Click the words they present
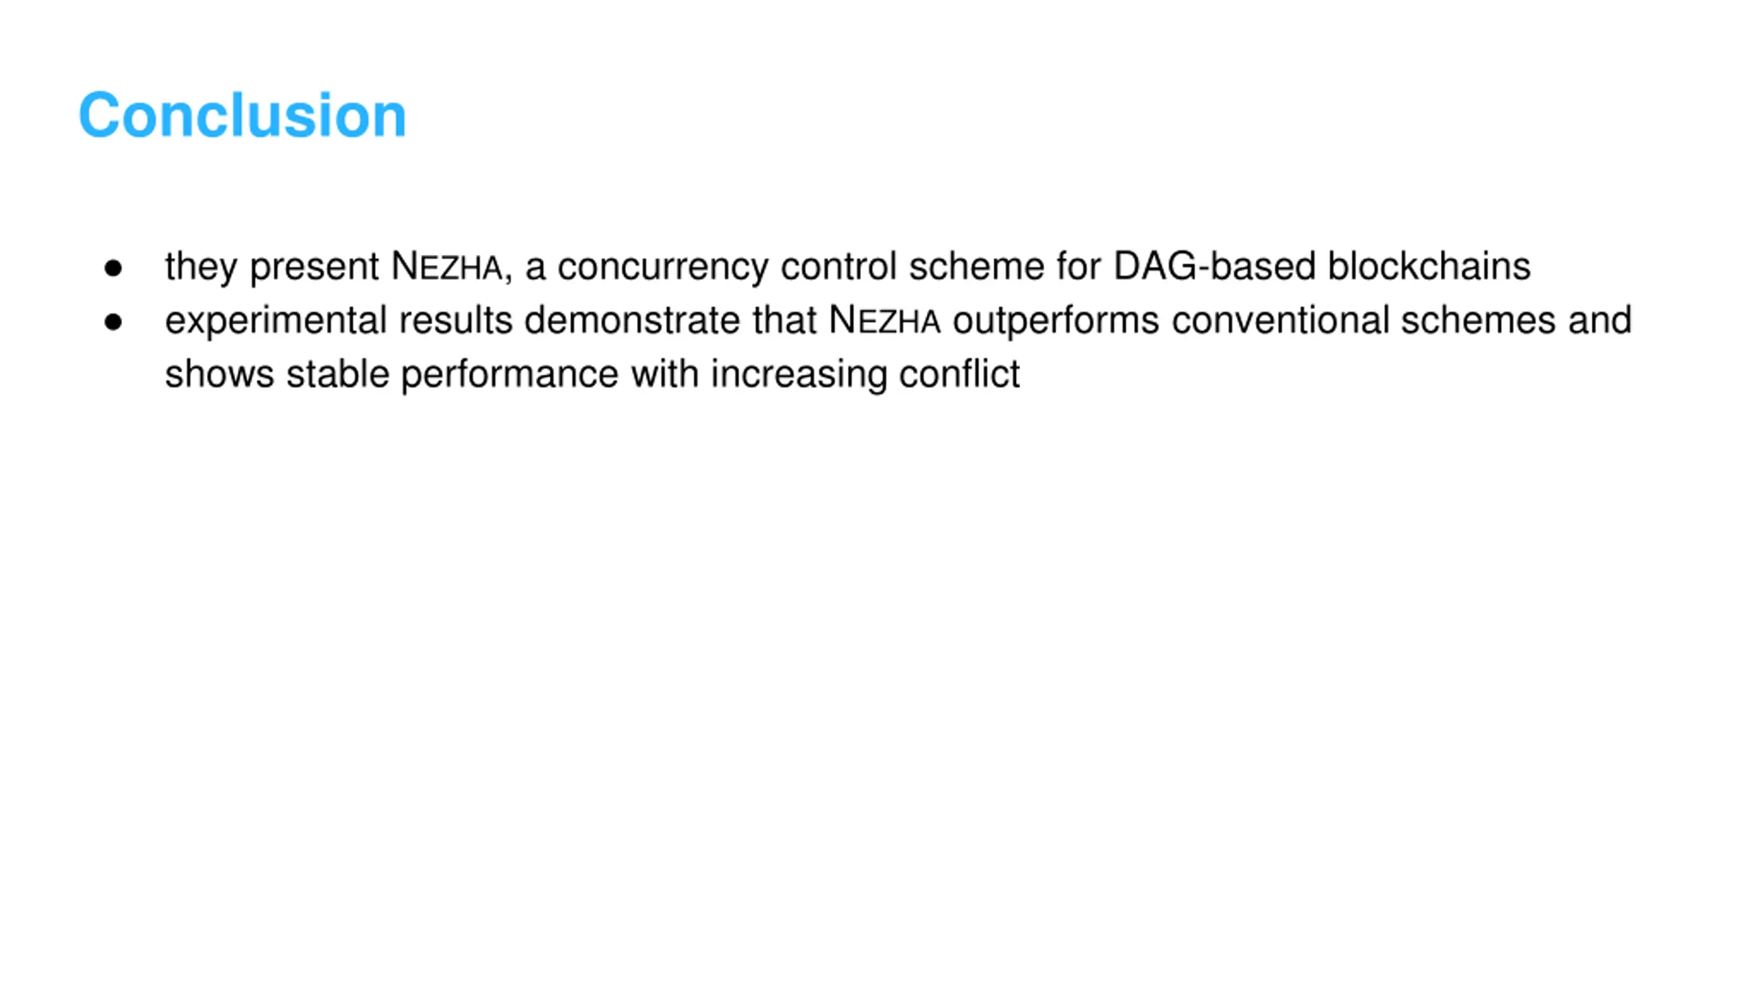1755x987 pixels. pos(272,267)
